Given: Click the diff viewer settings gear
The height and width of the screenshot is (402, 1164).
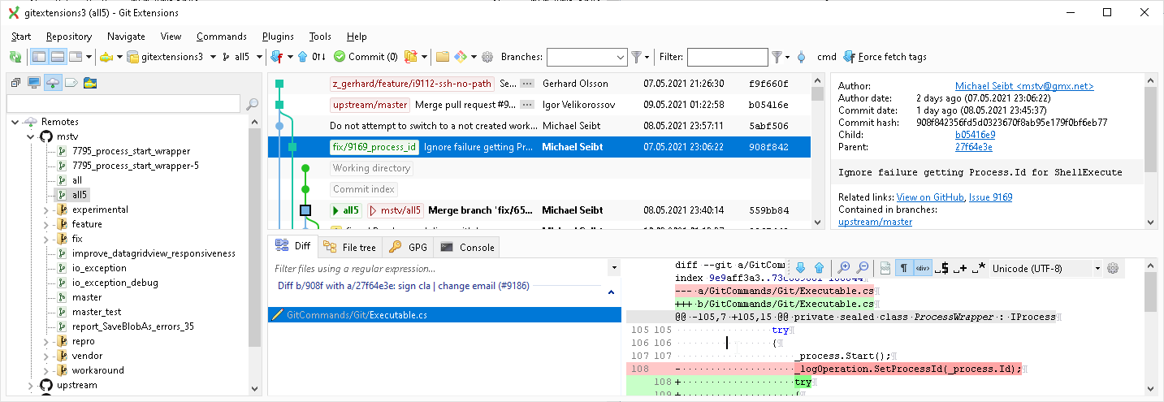Looking at the screenshot, I should coord(1113,268).
